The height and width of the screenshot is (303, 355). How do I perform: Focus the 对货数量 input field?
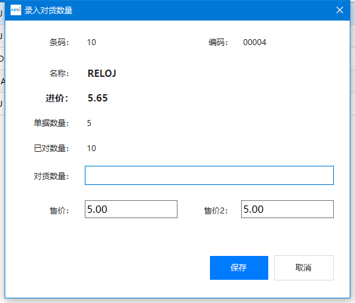click(209, 176)
